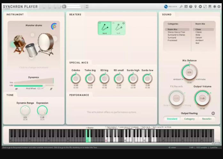This screenshot has width=223, height=159.
Task: Click the Dynamic Range knob
Action: (25, 111)
